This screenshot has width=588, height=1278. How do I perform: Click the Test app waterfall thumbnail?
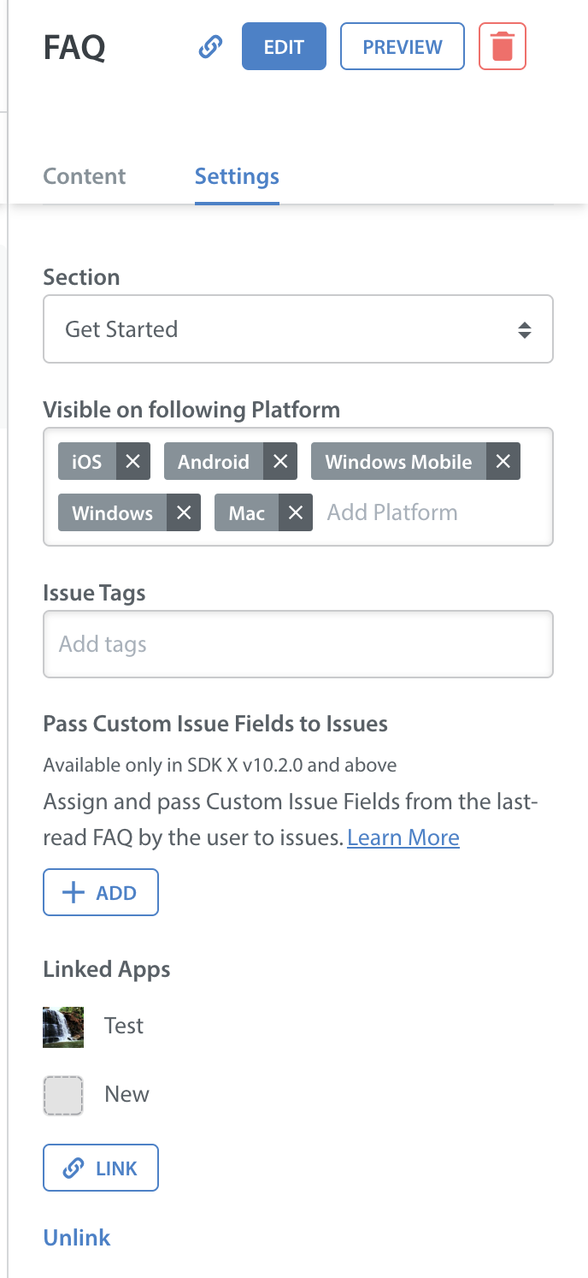pyautogui.click(x=63, y=1027)
